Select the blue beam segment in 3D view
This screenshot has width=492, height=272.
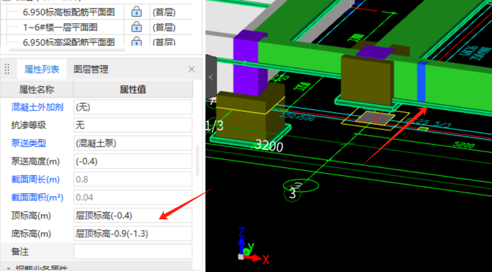[x=421, y=82]
